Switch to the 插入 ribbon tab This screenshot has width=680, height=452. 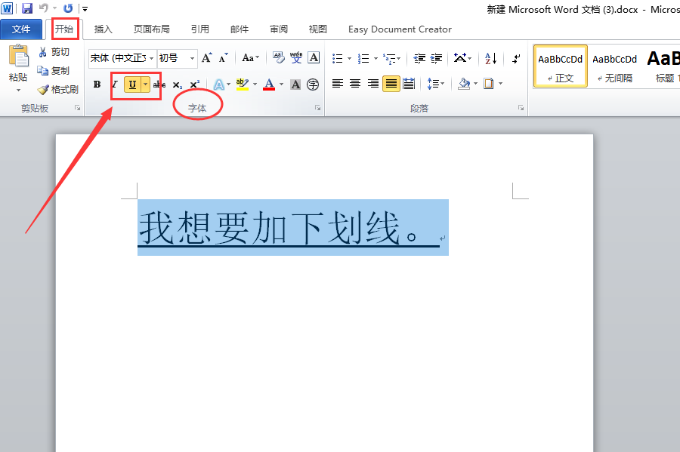pyautogui.click(x=103, y=29)
